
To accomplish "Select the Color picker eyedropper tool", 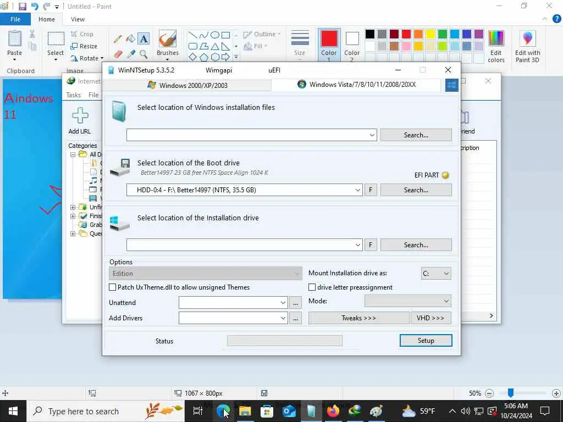I will tap(131, 54).
